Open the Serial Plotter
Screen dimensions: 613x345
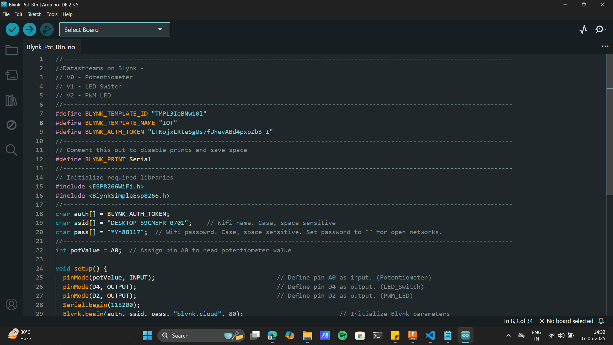[x=583, y=29]
